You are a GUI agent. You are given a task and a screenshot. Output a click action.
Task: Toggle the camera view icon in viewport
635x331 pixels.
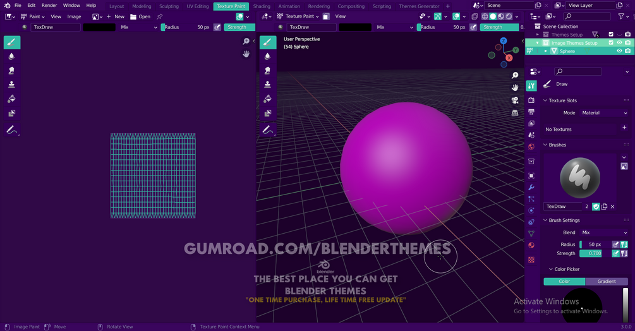[x=515, y=100]
